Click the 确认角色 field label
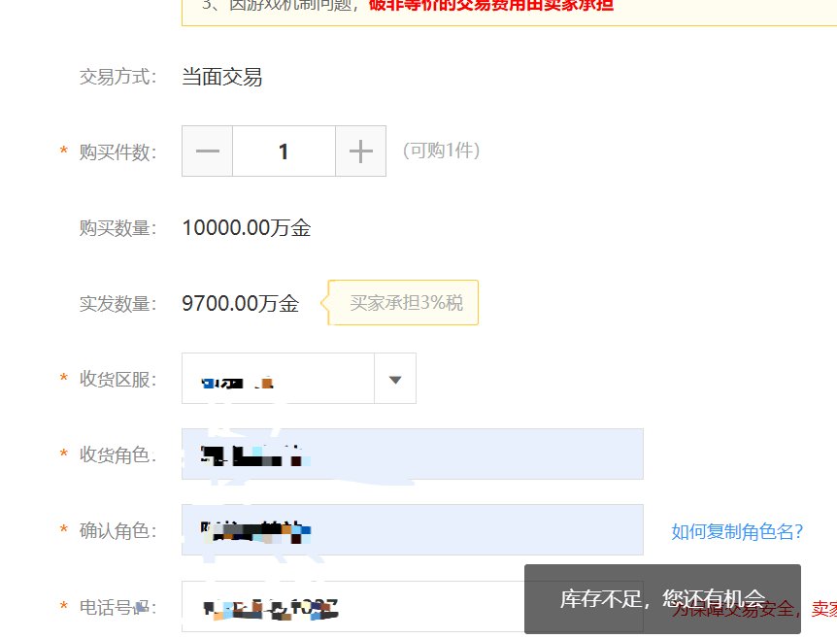Viewport: 837px width, 639px height. click(x=117, y=530)
